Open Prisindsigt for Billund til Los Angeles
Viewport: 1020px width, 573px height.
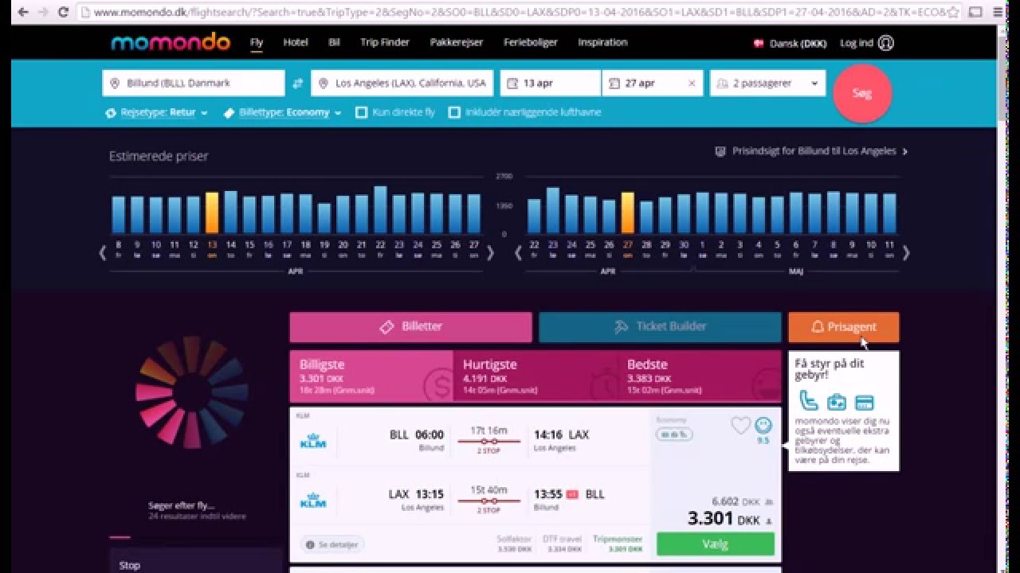812,151
